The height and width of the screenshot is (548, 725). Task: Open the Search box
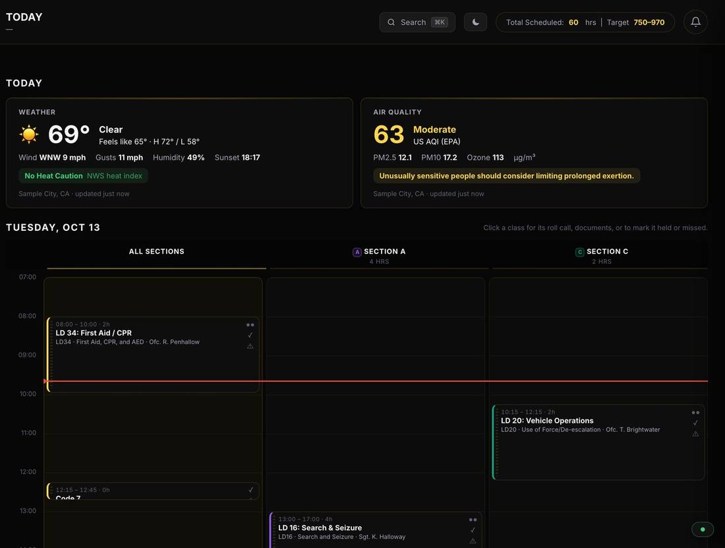[417, 22]
